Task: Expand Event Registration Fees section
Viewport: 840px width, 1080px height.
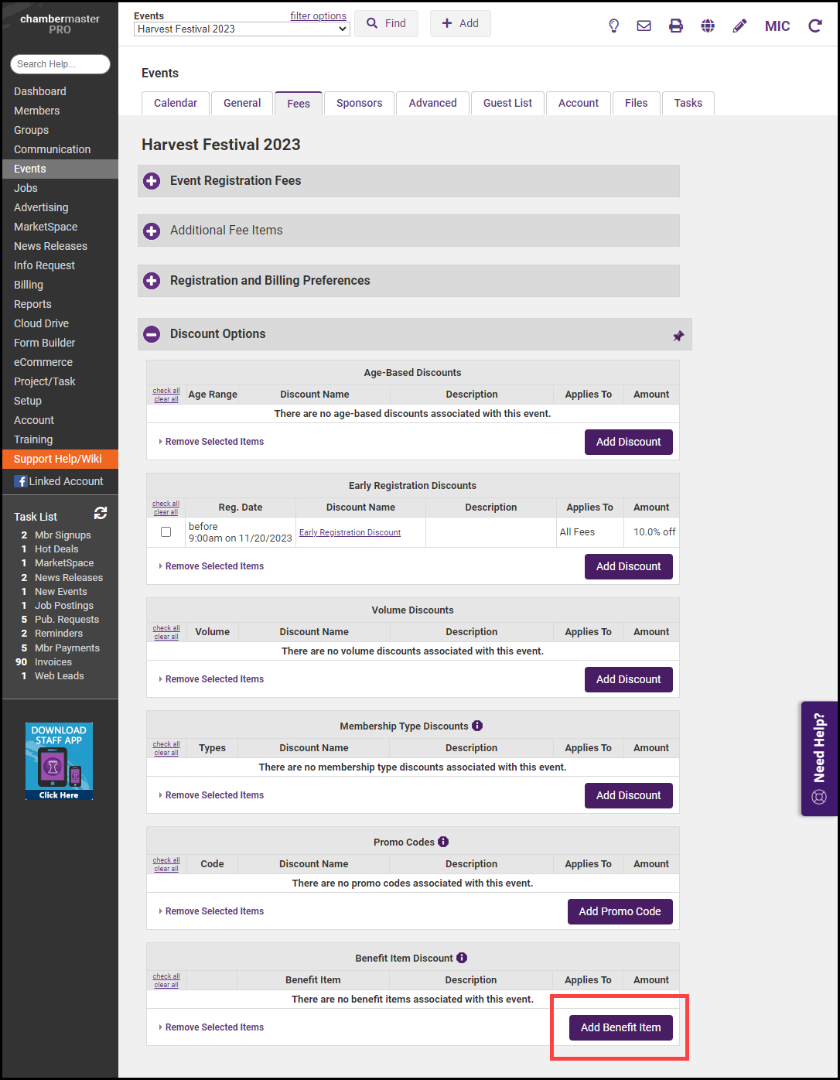Action: (x=152, y=181)
